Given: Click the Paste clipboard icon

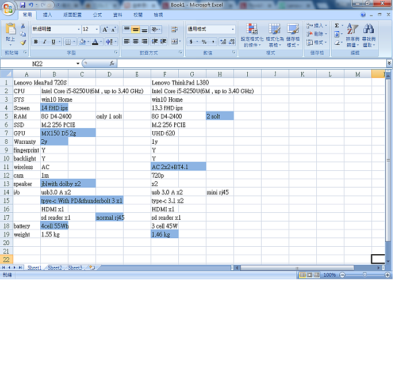Looking at the screenshot, I should (x=10, y=29).
